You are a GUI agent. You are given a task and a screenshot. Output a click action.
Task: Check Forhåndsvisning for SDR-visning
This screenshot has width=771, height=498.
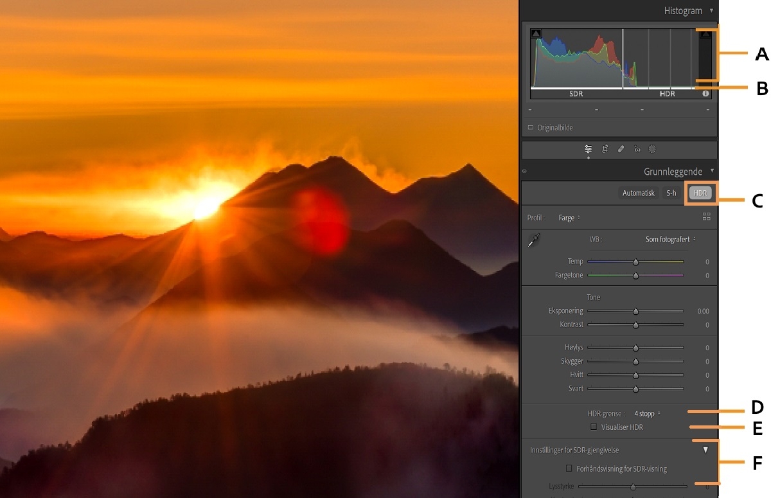pyautogui.click(x=569, y=468)
